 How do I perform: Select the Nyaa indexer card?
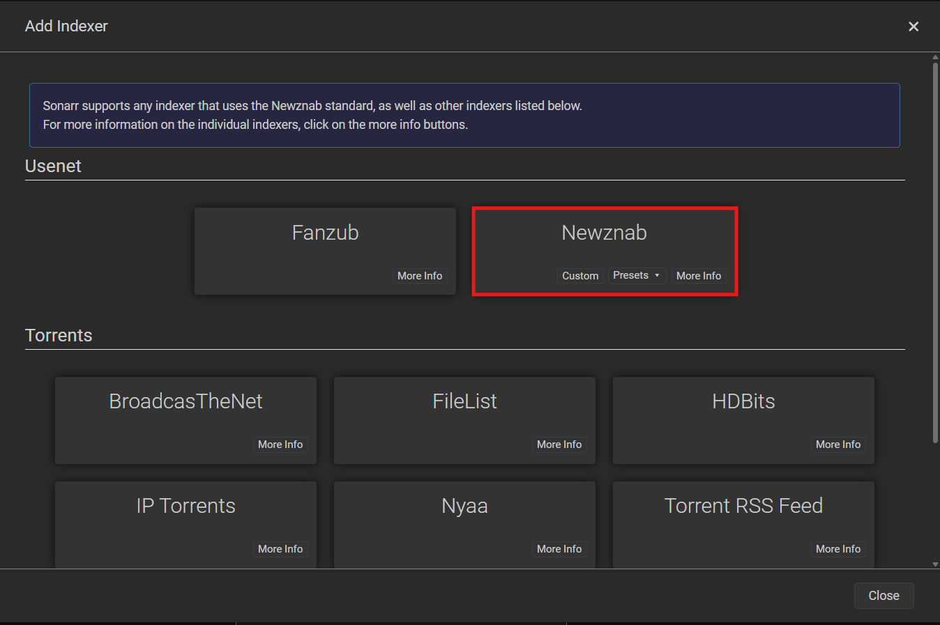[x=464, y=525]
